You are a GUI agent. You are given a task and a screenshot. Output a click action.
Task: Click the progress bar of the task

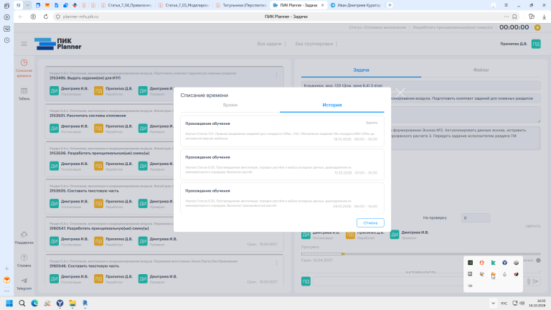(420, 254)
